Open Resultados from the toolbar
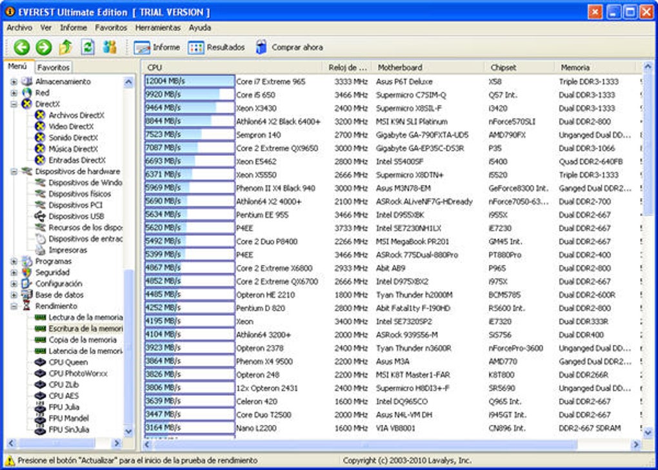This screenshot has width=658, height=470. coord(217,47)
